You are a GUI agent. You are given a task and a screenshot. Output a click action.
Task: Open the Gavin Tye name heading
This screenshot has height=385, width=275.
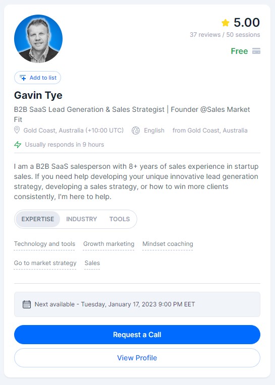38,96
